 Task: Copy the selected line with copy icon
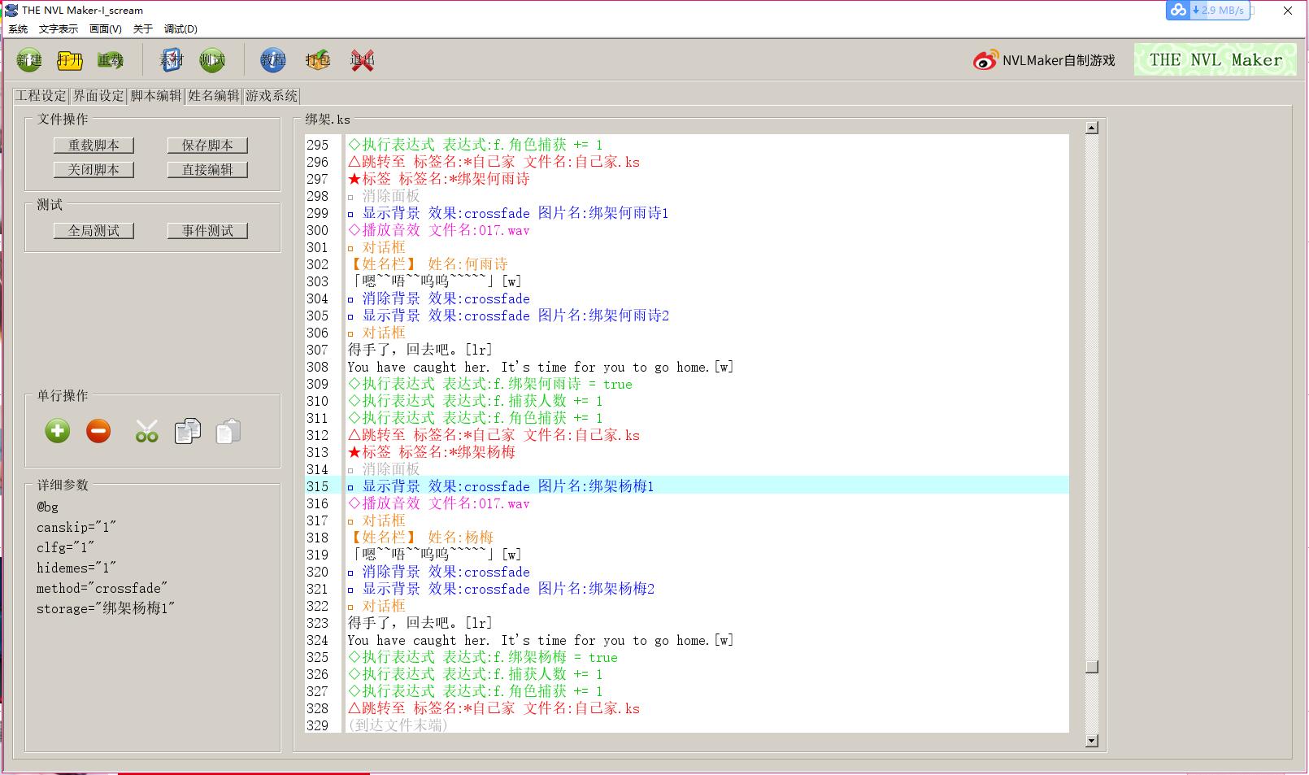tap(188, 431)
